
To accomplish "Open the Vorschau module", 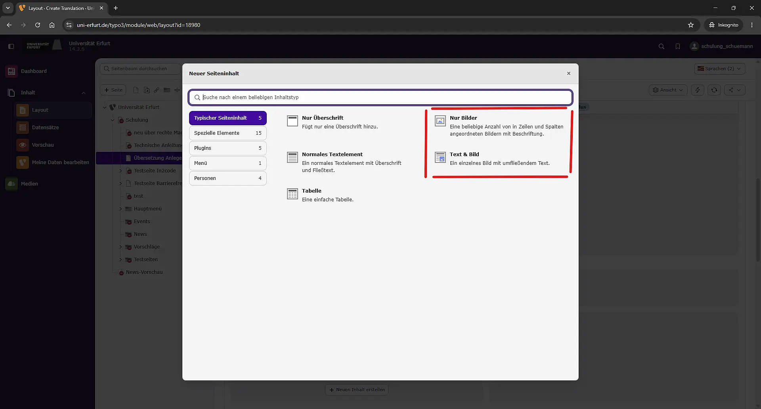I will 53,145.
